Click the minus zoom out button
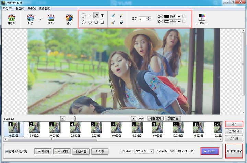This screenshot has height=163, width=247. point(63,118)
